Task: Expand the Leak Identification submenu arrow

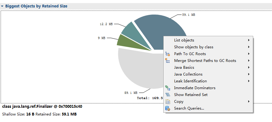Action: [x=249, y=81]
